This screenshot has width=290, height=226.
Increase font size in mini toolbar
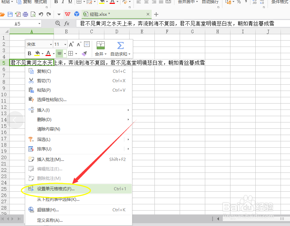pos(71,44)
